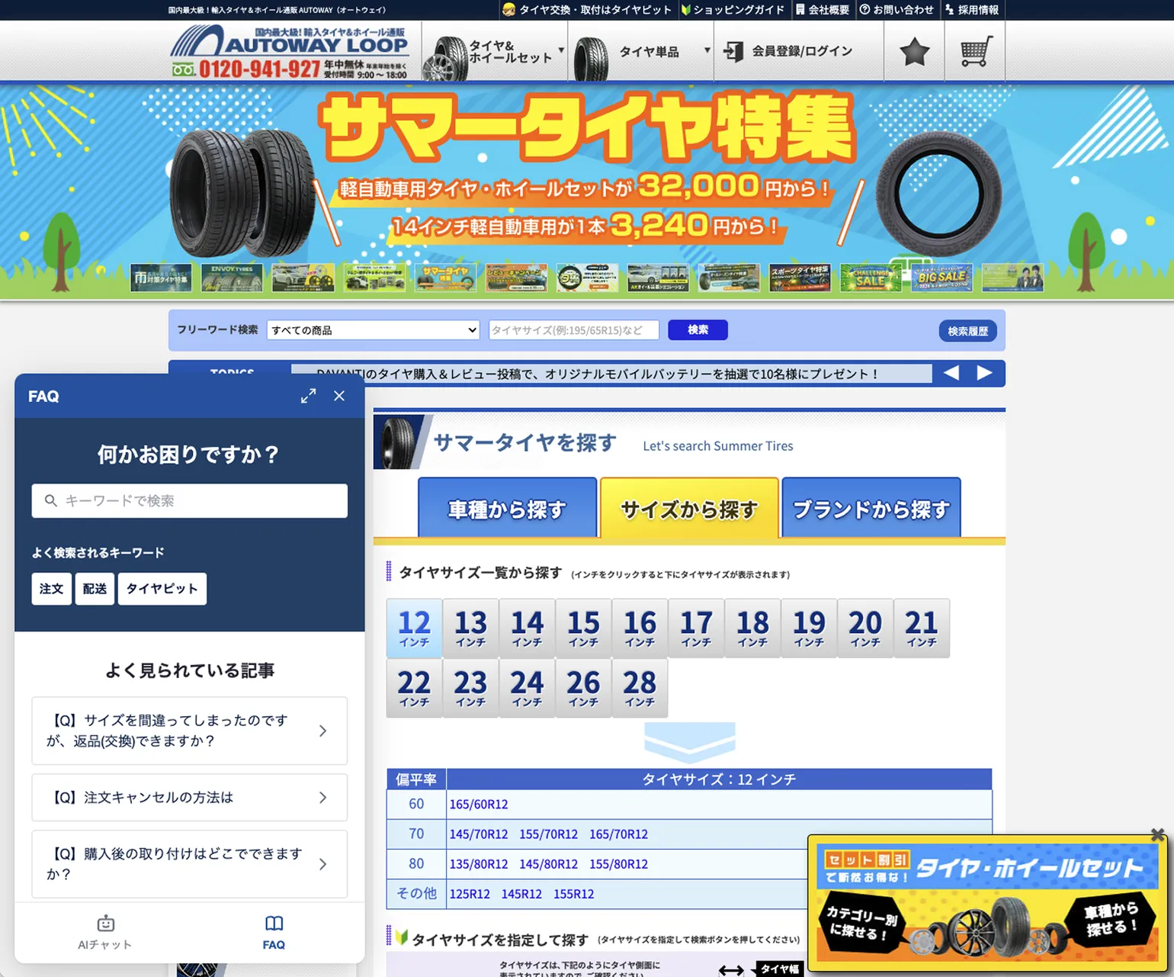Screen dimensions: 1174x977
Task: Select the 24 inch size tile
Action: 527,688
